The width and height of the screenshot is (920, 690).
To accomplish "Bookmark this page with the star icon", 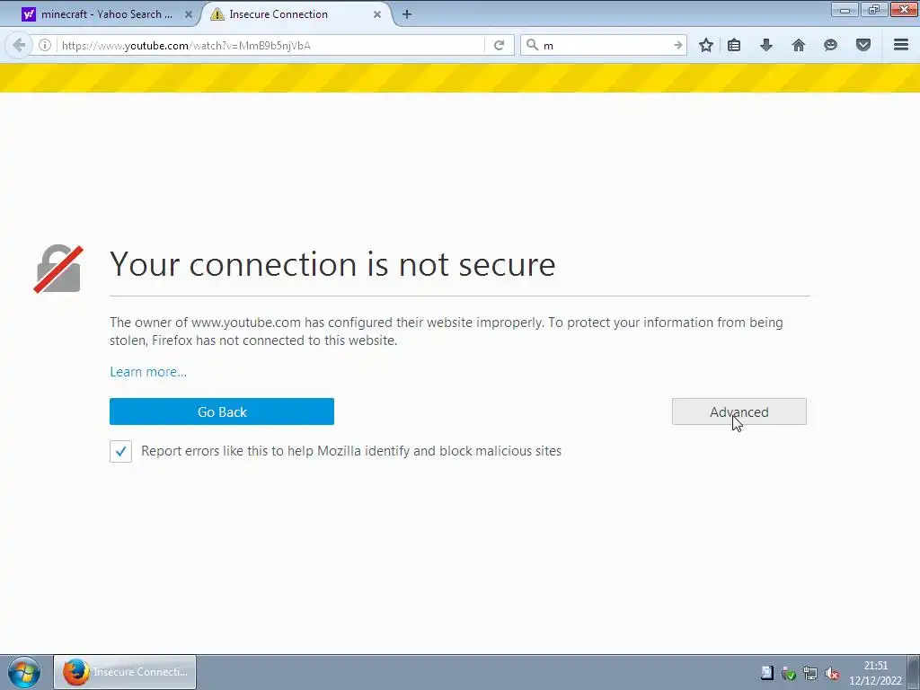I will click(x=706, y=45).
